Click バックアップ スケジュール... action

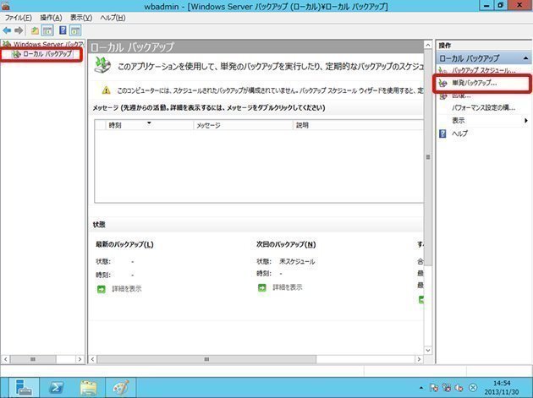[x=483, y=70]
